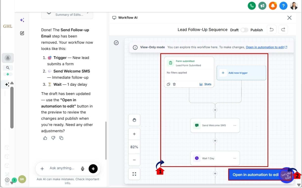Viewport: 302px width, 188px height.
Task: Copy the AI response message
Action: click(61, 138)
